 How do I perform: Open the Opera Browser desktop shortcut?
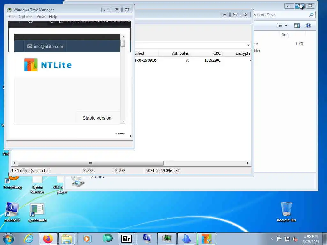(x=37, y=185)
